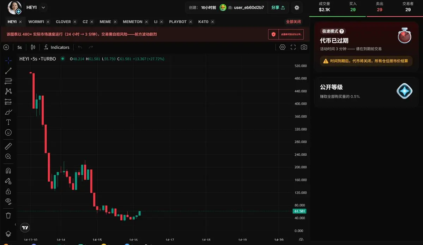Click the 交易者 29 count

tap(408, 7)
